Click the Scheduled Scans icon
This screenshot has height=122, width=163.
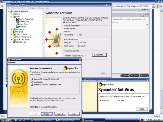[x=14, y=39]
